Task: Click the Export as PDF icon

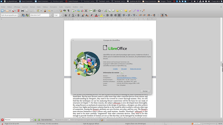Action: coord(19,11)
